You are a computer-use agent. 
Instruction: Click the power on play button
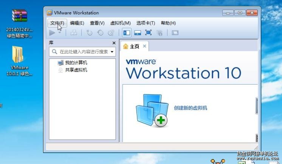52,33
